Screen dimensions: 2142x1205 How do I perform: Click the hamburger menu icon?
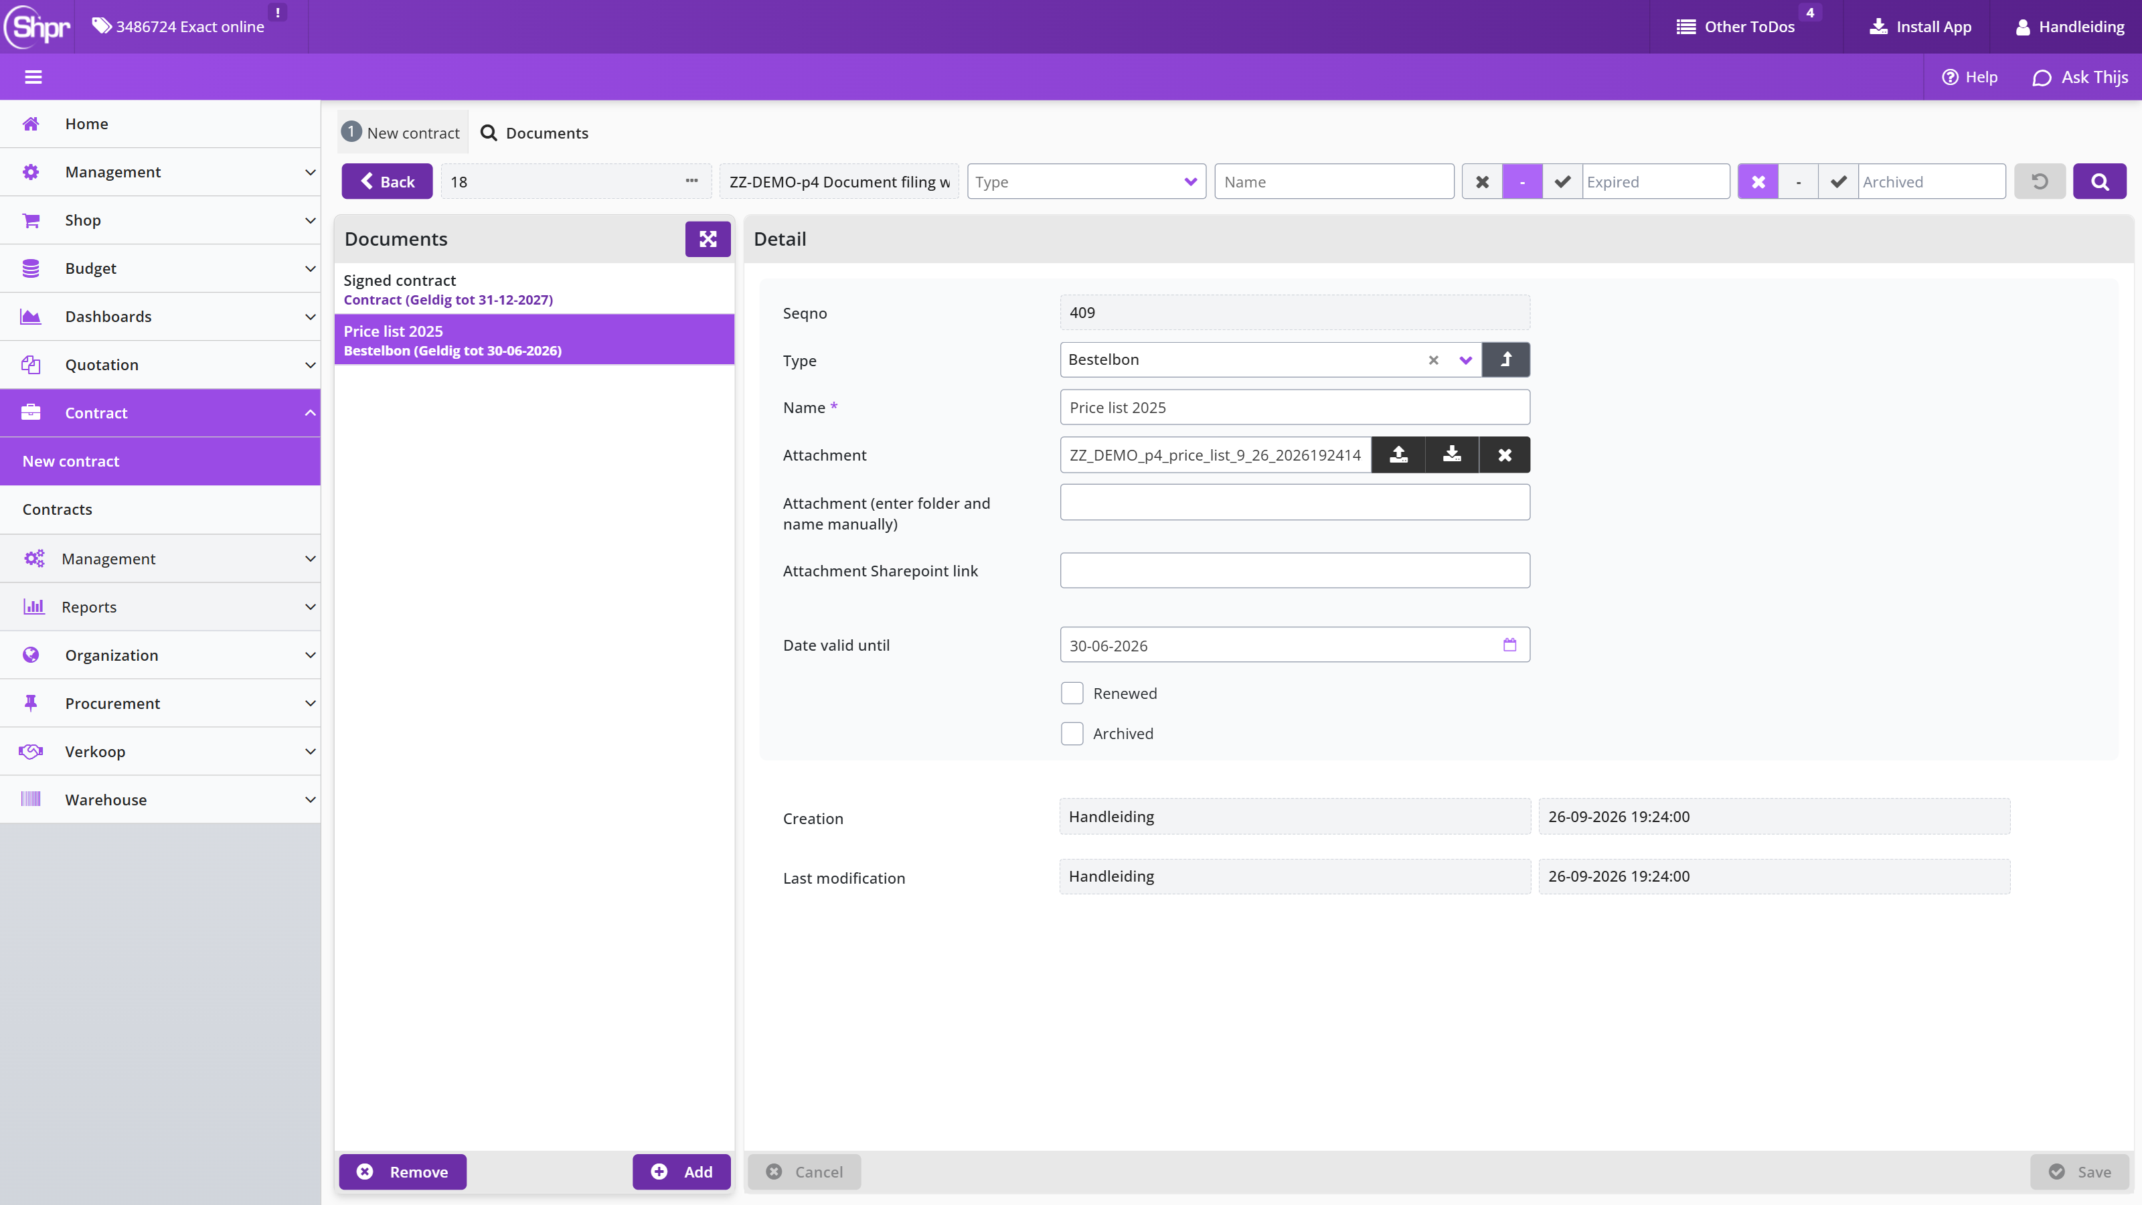coord(33,78)
